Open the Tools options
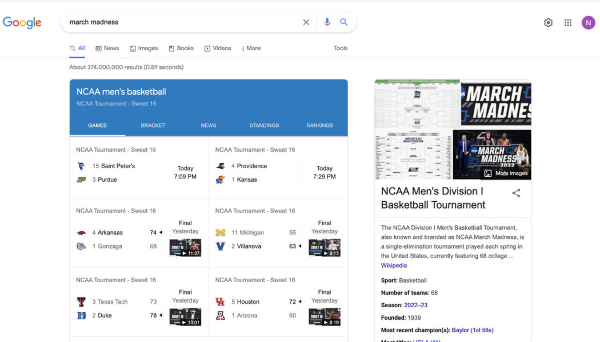 (x=340, y=48)
